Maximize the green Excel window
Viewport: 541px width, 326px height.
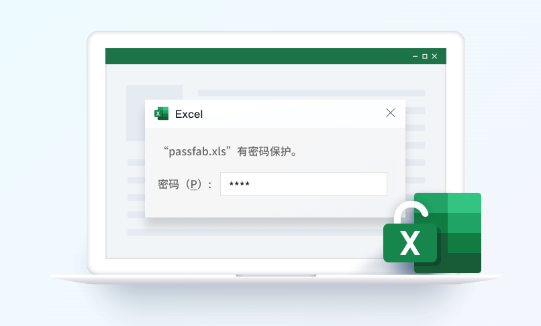(x=425, y=56)
